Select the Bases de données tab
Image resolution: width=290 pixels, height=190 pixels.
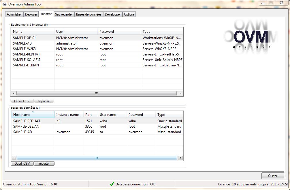tap(88, 14)
